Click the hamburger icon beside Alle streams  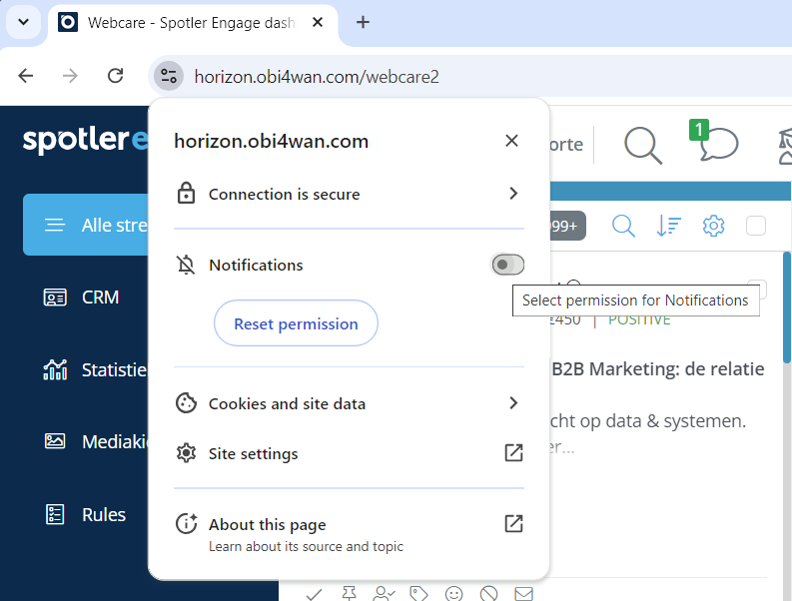tap(55, 226)
